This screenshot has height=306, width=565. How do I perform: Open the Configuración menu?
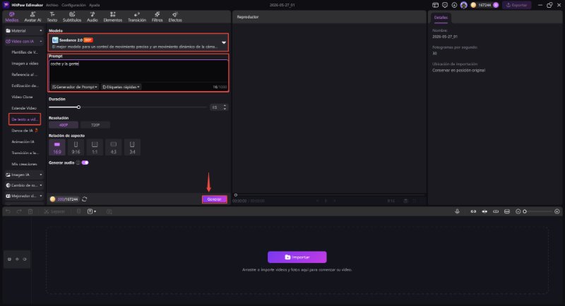click(x=73, y=5)
